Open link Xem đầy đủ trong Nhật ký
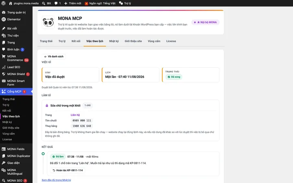This screenshot has width=293, height=183. [x=56, y=180]
